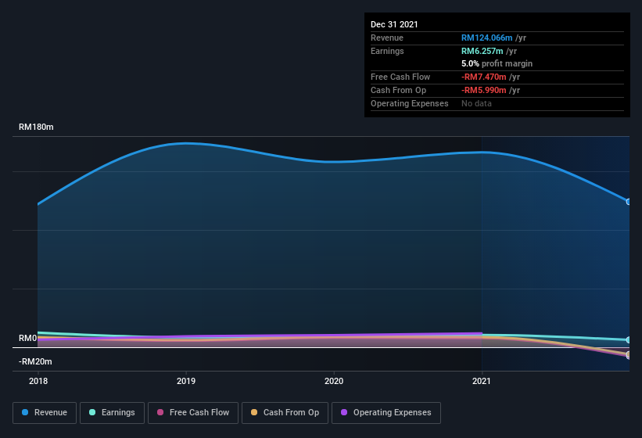
Task: Click the 5.0% profit margin text
Action: pos(497,63)
